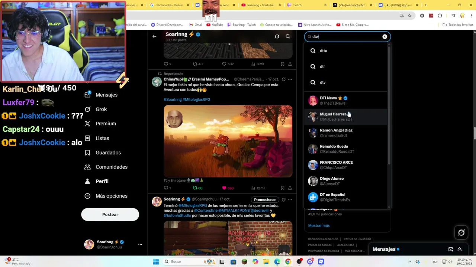
Task: Bookmark the post with 12 mil views
Action: 282,188
